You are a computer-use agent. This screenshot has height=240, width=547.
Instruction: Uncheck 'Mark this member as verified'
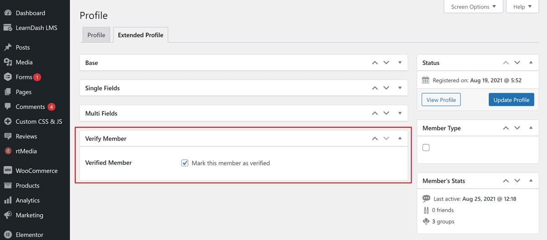click(185, 163)
